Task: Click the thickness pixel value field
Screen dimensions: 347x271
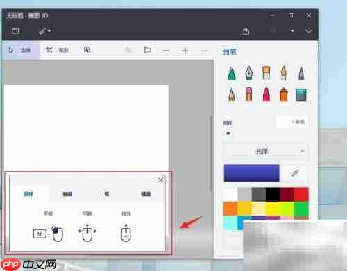Action: click(293, 122)
